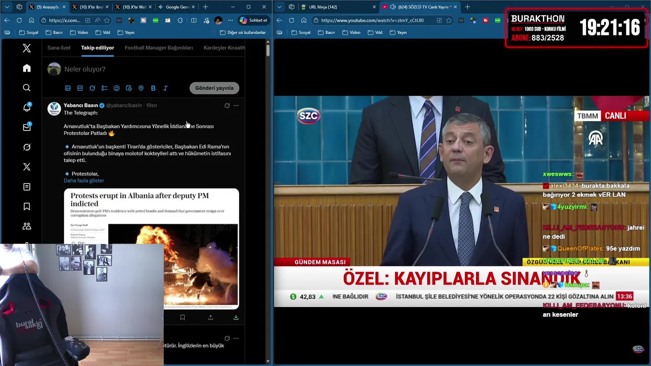Open Communities icon in X sidebar
651x366 pixels.
[x=27, y=226]
